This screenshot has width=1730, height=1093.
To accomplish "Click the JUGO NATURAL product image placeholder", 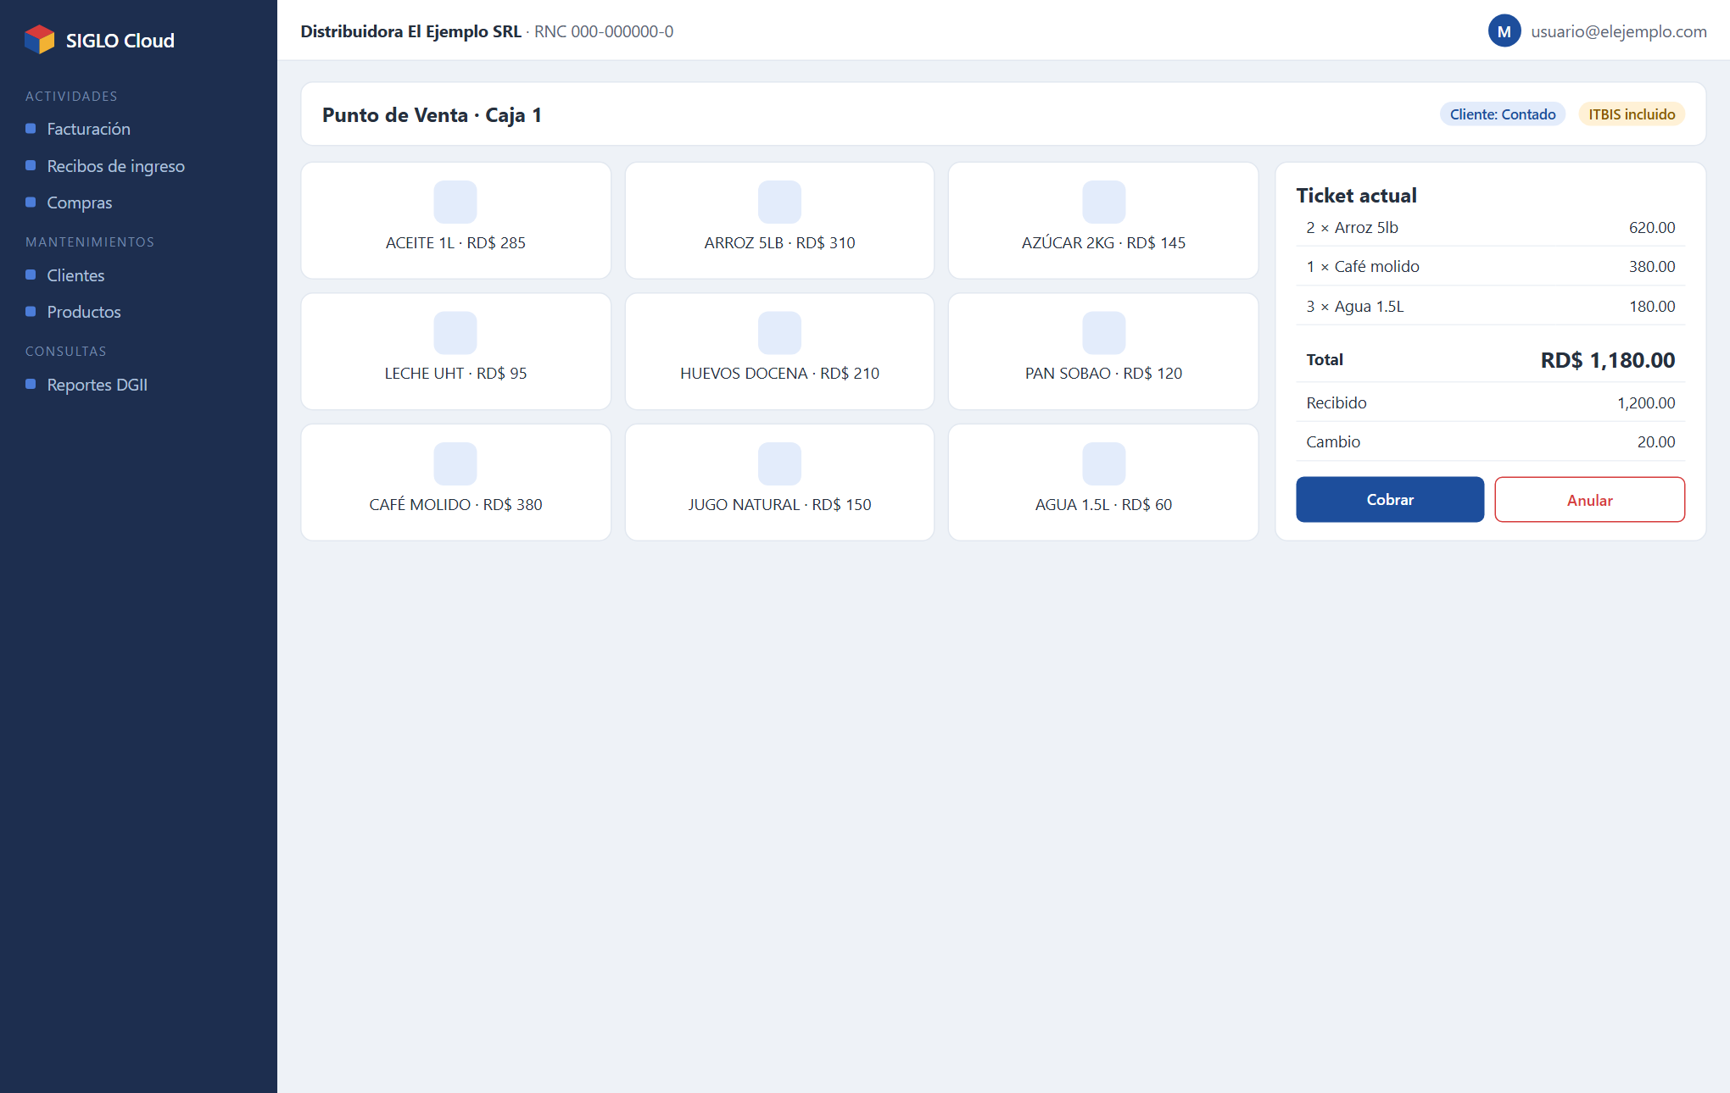I will coord(779,463).
